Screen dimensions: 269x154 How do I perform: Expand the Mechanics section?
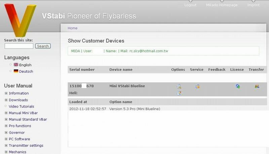point(6,152)
